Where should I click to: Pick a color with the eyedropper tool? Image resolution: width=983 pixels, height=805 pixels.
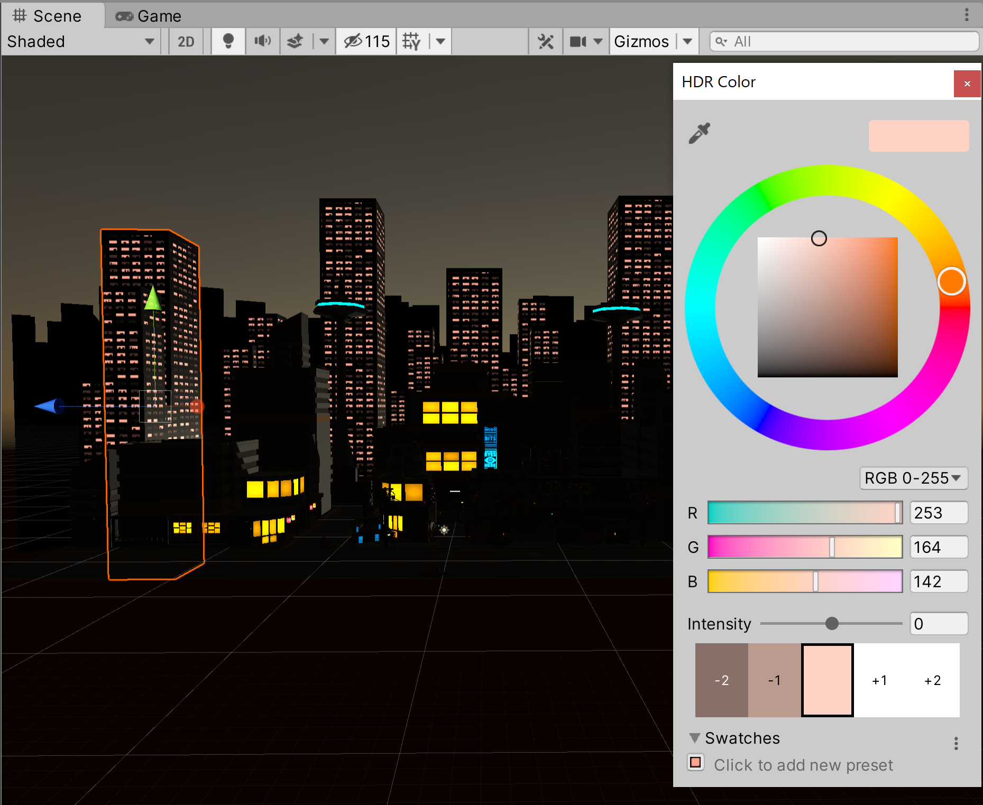(x=699, y=133)
